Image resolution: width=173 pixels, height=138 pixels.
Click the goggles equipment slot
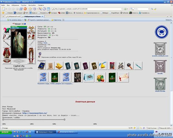(31, 27)
